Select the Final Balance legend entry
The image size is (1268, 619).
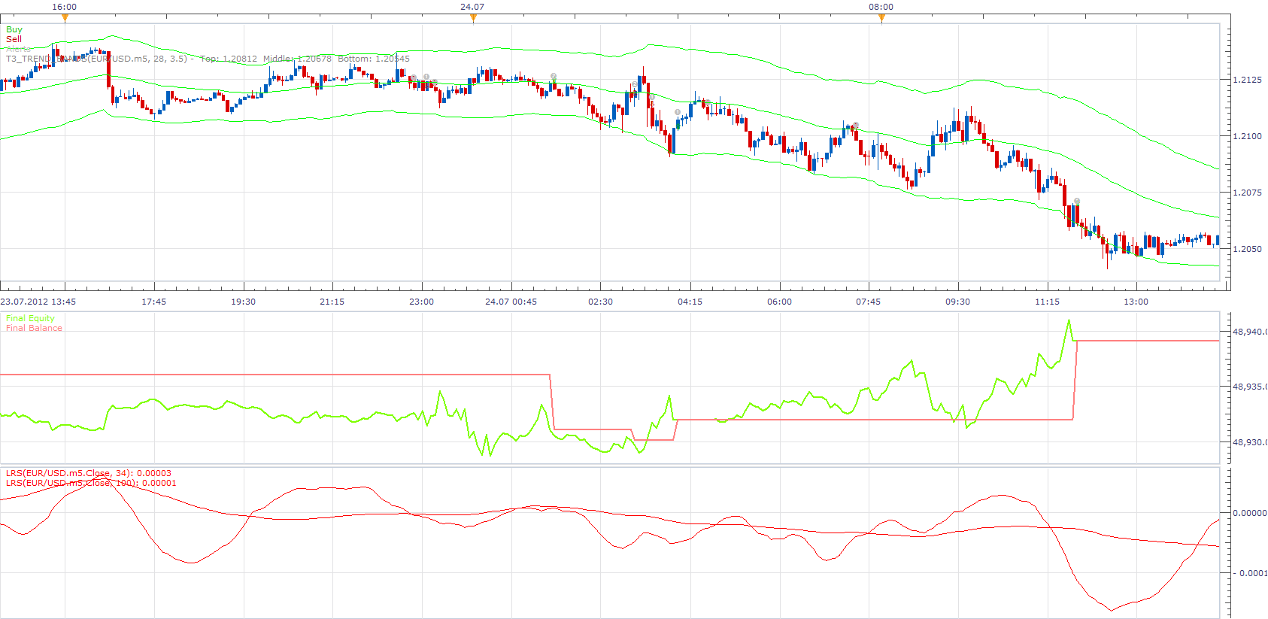[34, 328]
